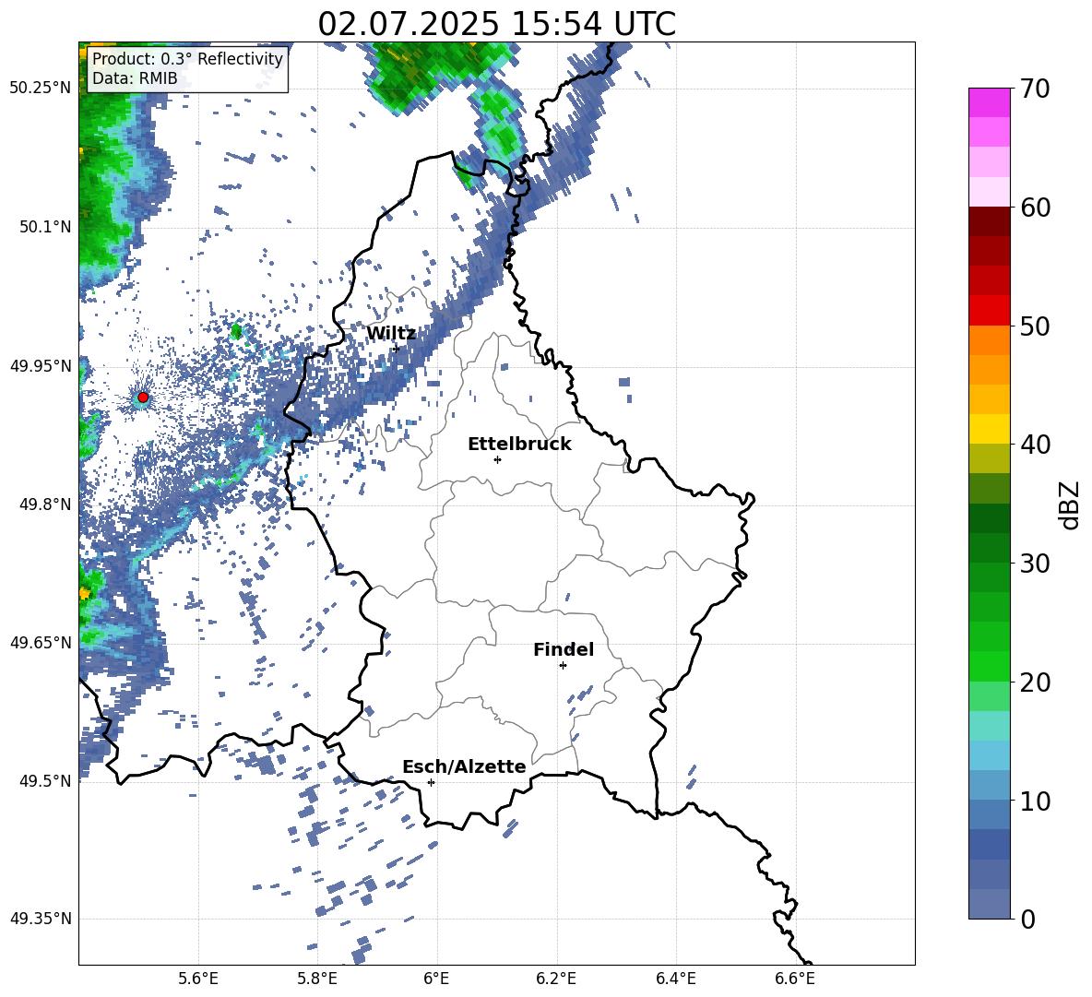This screenshot has width=1092, height=997.
Task: Click the 5.6°E longitude tick label
Action: point(198,979)
